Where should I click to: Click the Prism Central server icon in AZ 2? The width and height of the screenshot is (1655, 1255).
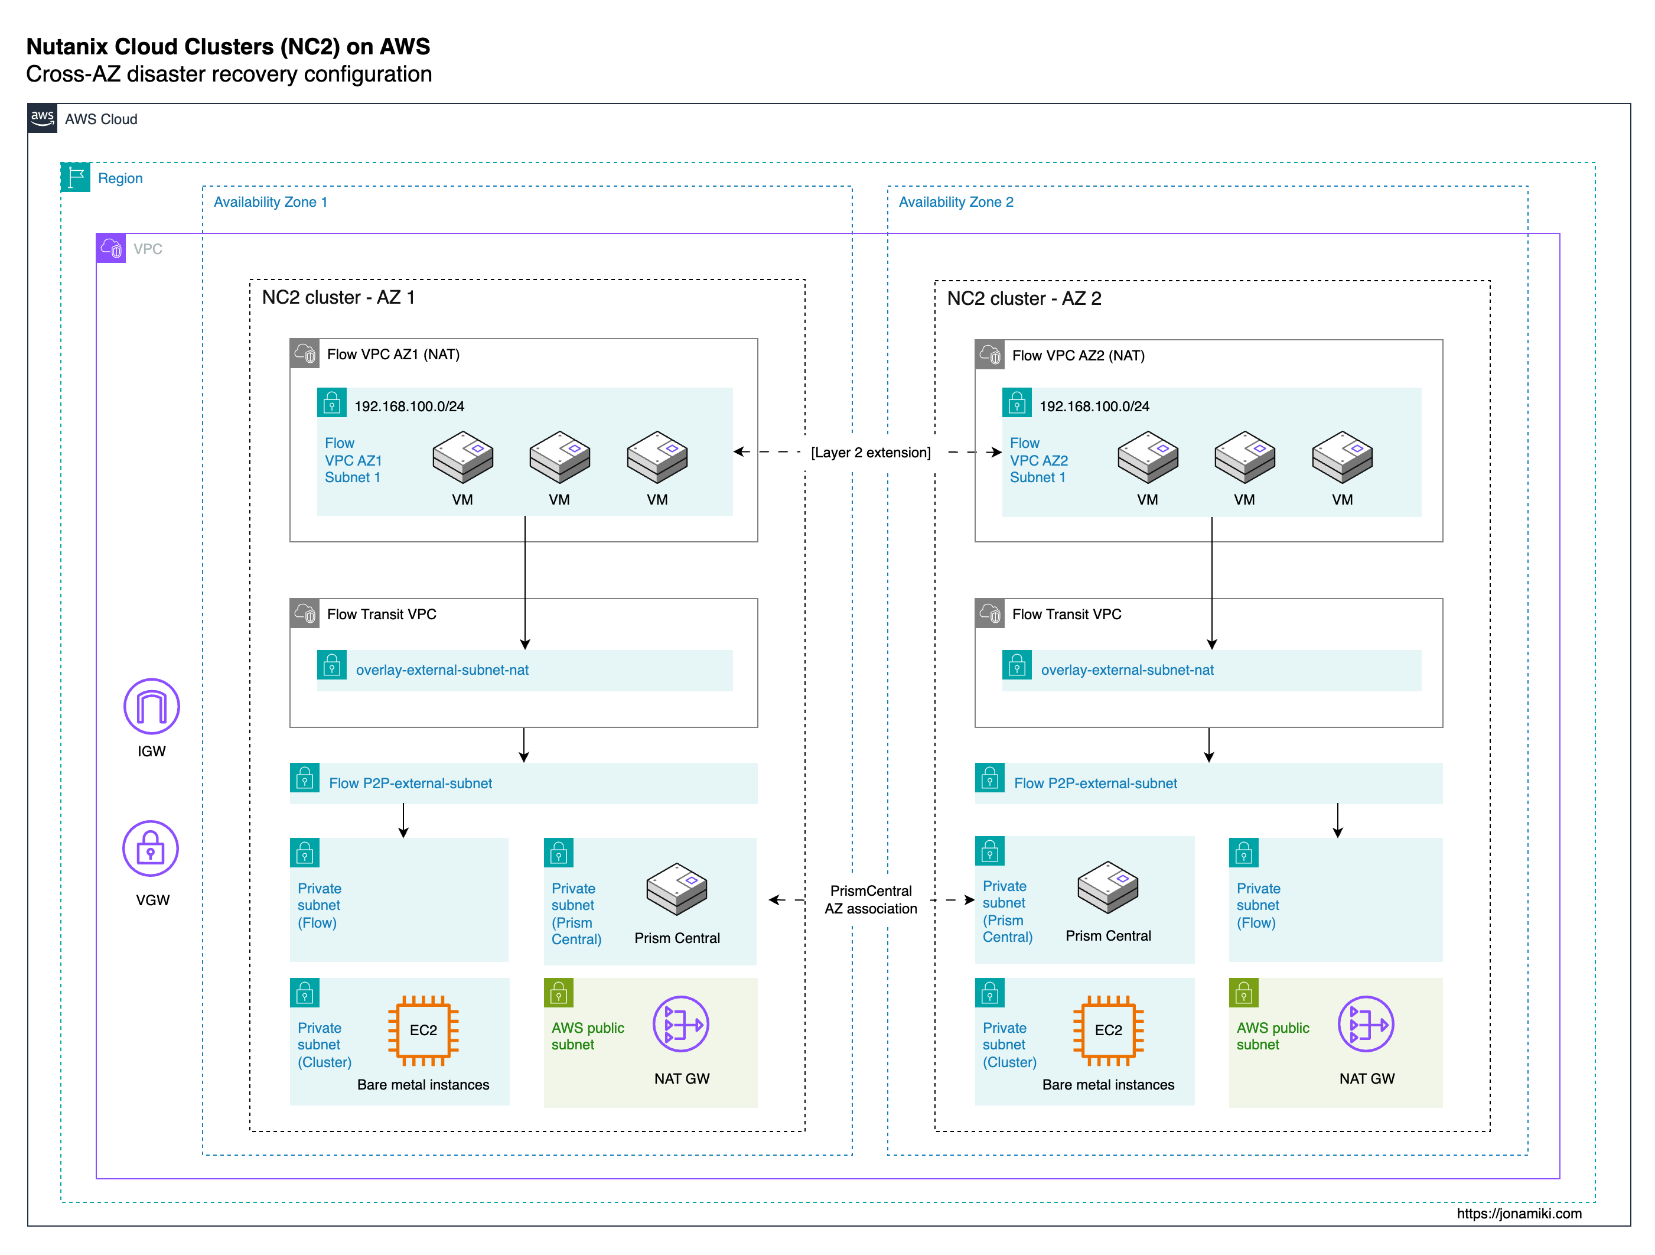click(x=1108, y=887)
